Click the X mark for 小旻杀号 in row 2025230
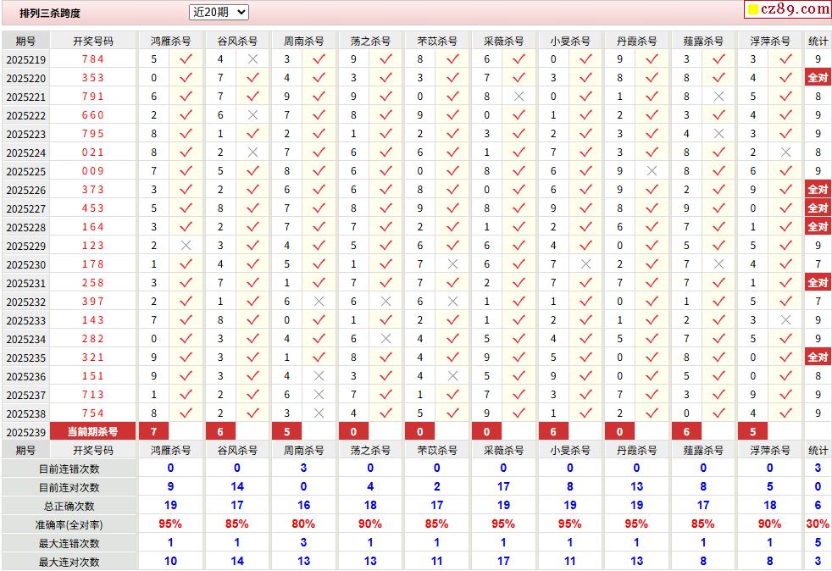The image size is (832, 571). click(585, 263)
